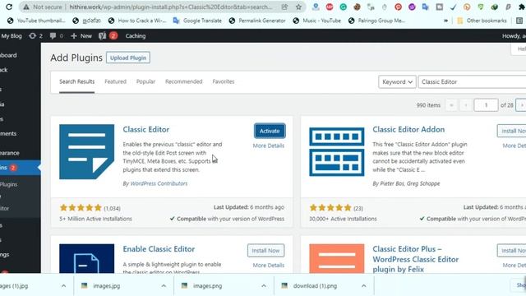Open the Keyword search type dropdown
The width and height of the screenshot is (526, 296).
point(397,82)
